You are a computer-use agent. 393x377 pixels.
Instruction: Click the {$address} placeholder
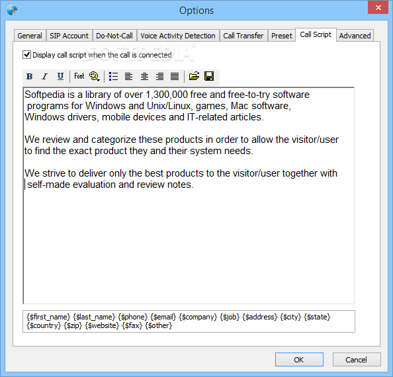259,317
